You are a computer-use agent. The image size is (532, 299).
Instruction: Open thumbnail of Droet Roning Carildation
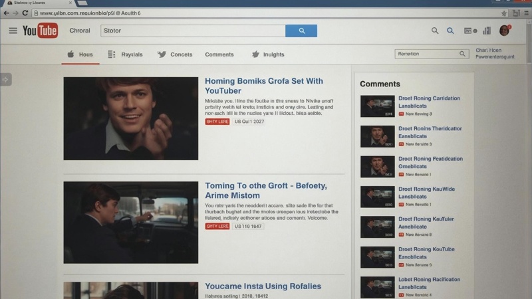377,106
